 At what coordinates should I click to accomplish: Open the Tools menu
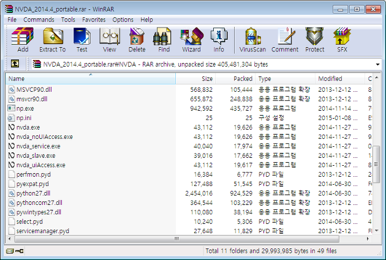pyautogui.click(x=68, y=20)
